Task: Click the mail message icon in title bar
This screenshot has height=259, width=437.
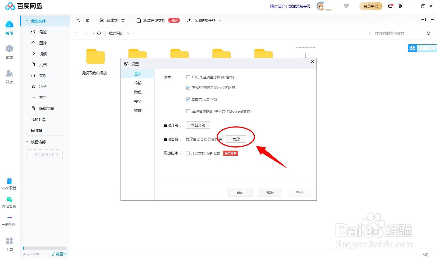Action: [390, 6]
